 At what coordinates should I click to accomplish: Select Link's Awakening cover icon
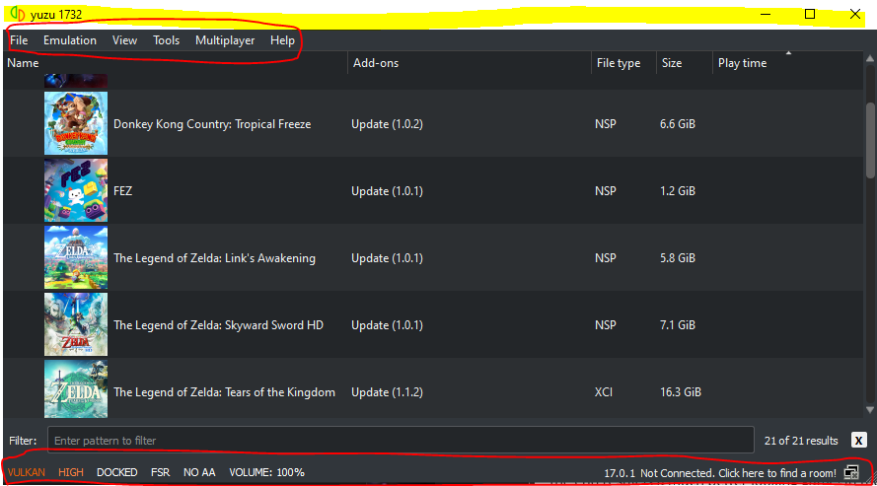[x=76, y=257]
